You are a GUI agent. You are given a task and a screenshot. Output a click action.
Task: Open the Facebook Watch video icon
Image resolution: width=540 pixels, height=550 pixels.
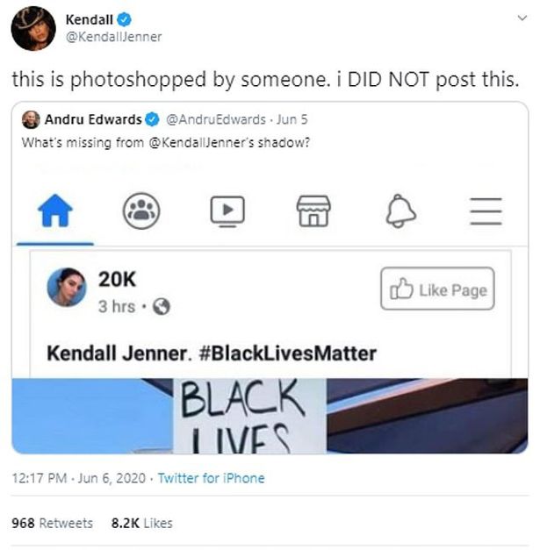227,210
